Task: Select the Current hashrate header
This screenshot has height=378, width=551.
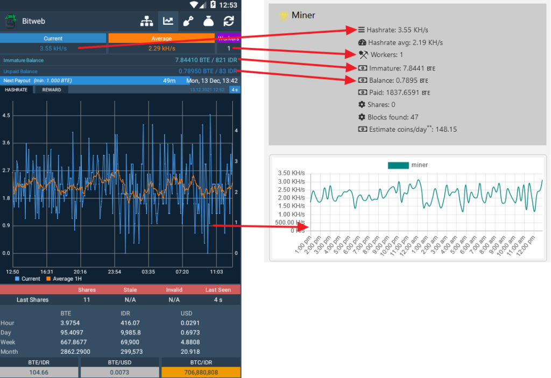Action: click(x=53, y=38)
